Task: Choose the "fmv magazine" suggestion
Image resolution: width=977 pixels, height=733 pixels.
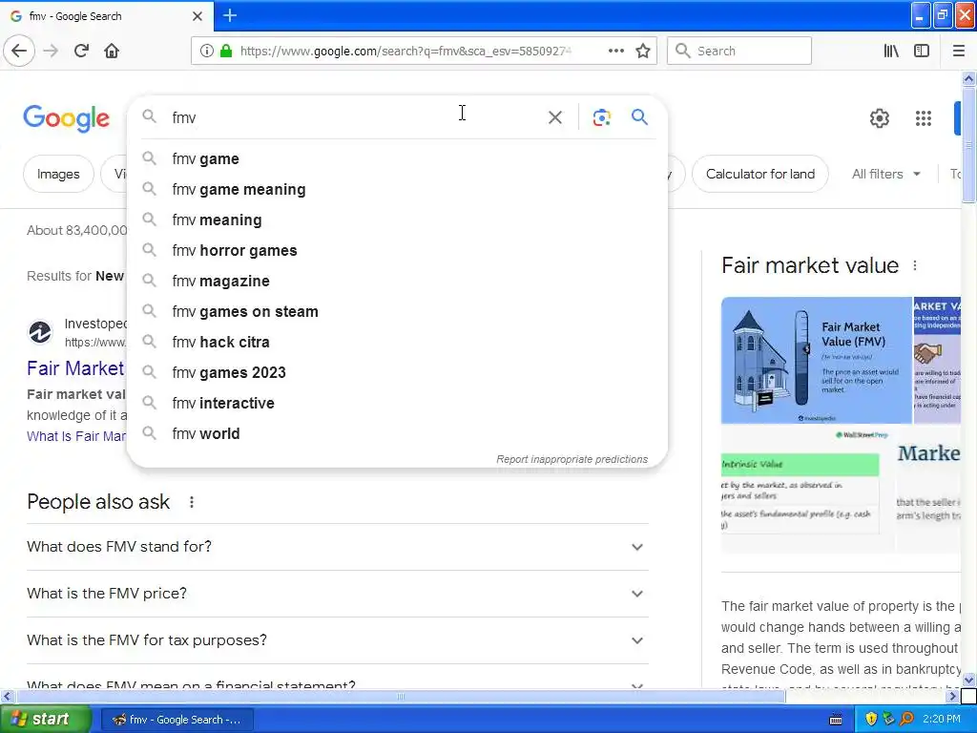Action: 398,282
